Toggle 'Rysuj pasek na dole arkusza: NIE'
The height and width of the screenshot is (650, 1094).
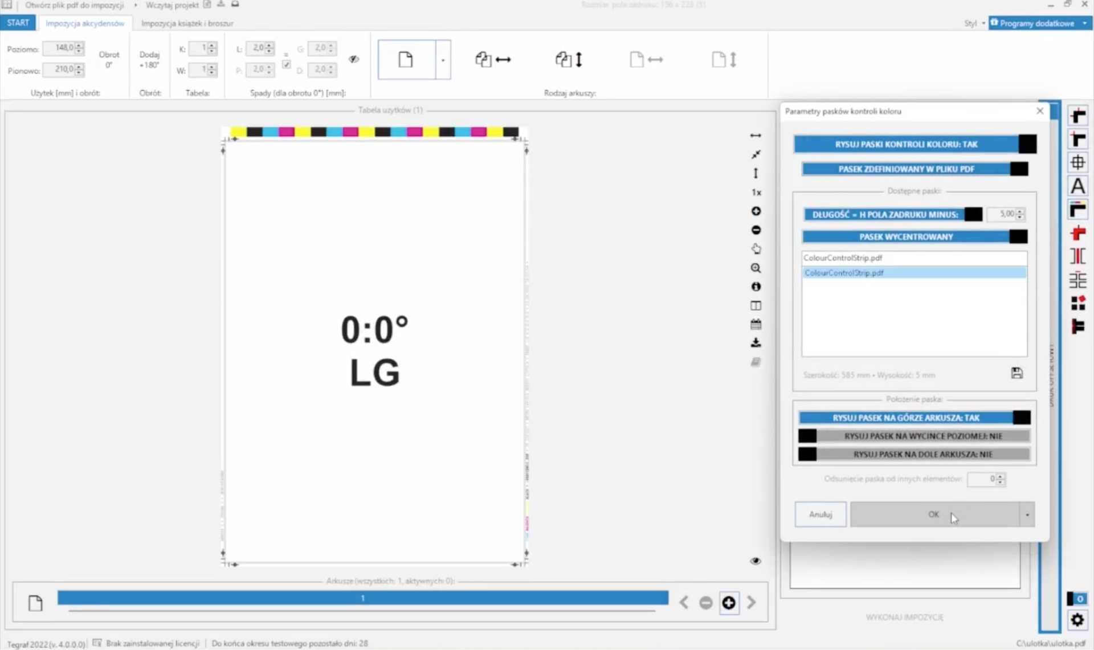tap(915, 454)
